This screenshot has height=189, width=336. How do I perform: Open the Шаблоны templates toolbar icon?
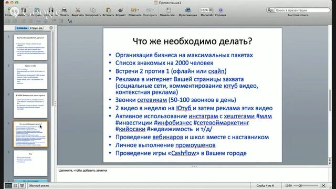pos(23,10)
